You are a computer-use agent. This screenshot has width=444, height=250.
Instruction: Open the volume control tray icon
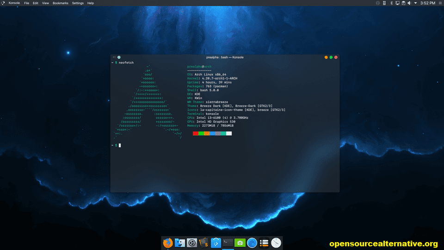click(x=409, y=3)
